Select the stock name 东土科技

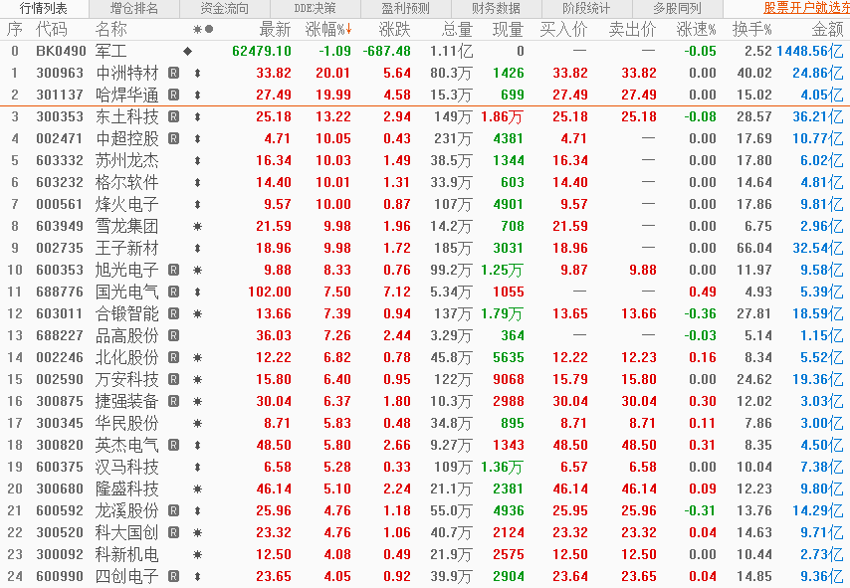(126, 116)
